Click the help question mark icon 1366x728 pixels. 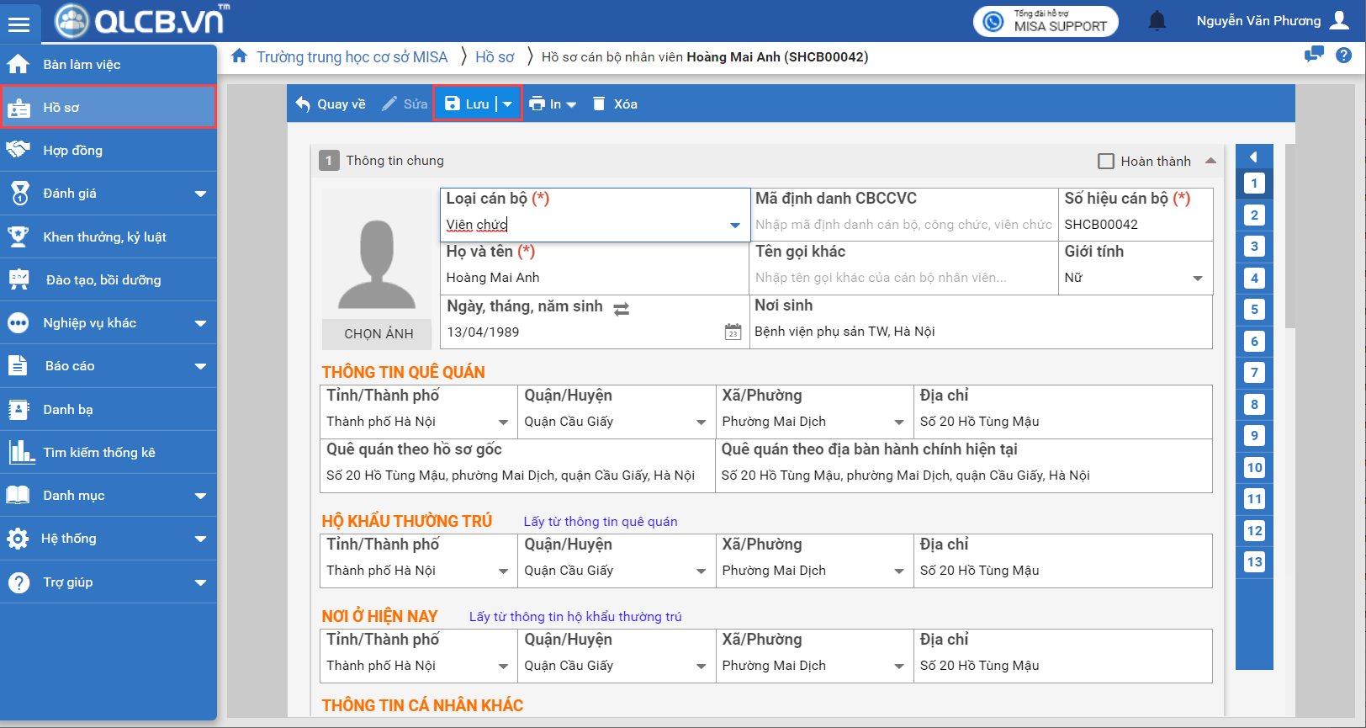[1344, 55]
